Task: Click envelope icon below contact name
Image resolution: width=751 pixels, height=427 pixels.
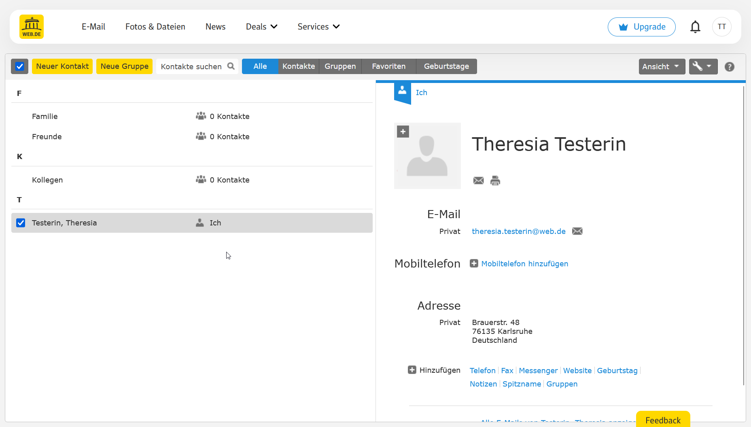Action: coord(478,181)
